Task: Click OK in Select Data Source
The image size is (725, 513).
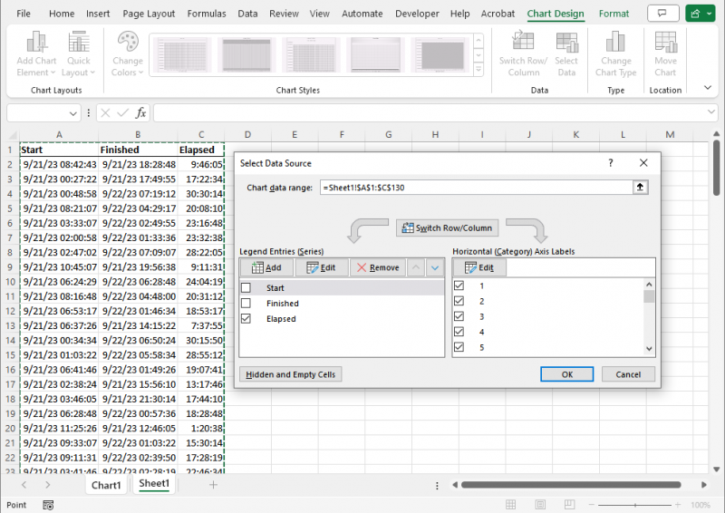Action: click(567, 374)
